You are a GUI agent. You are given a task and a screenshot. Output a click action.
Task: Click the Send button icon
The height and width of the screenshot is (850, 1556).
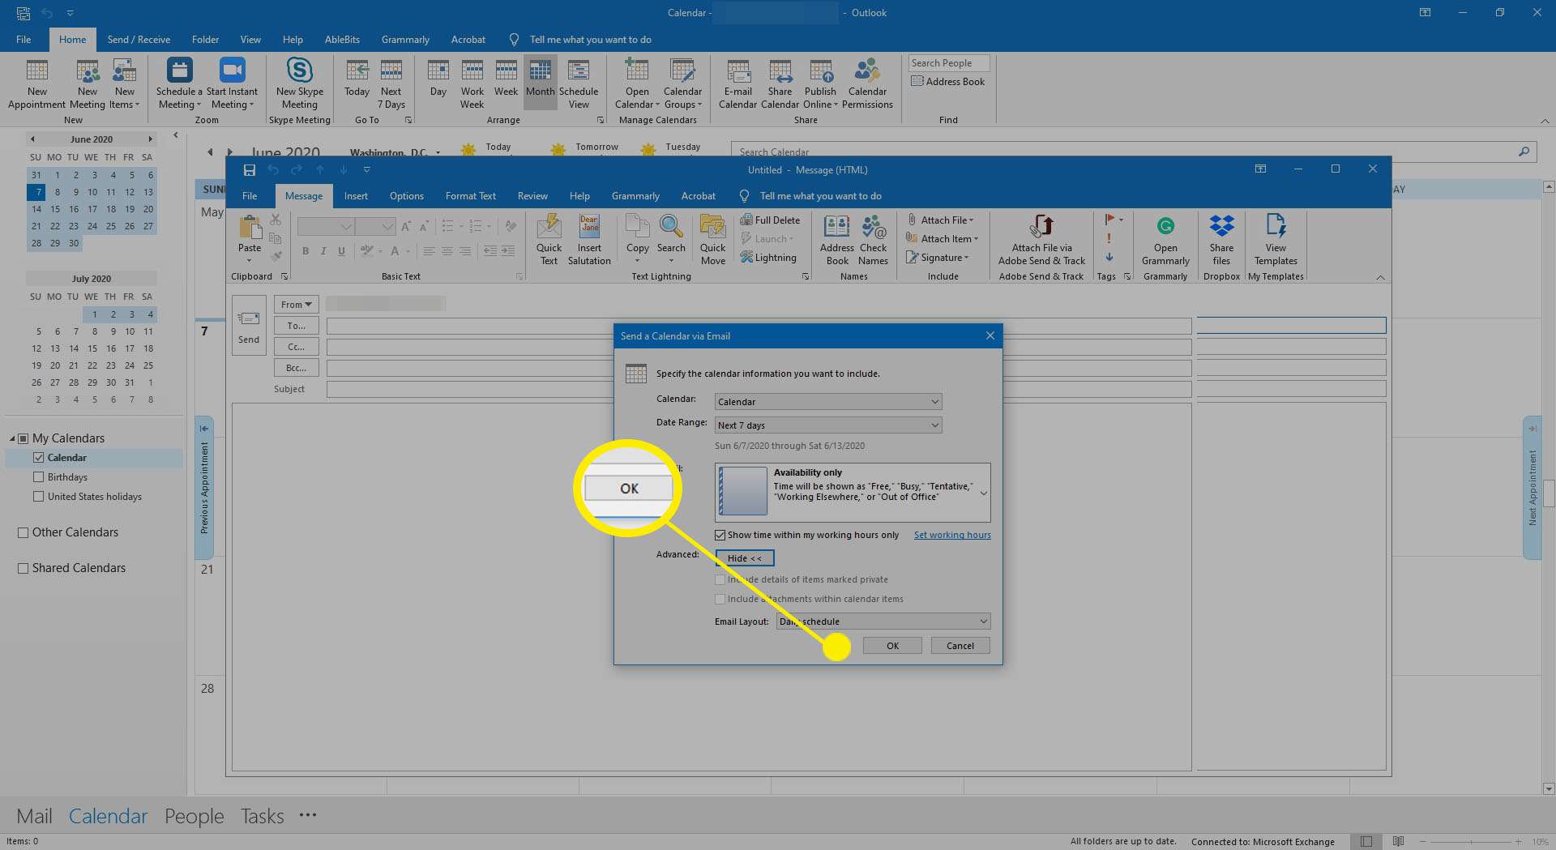249,327
